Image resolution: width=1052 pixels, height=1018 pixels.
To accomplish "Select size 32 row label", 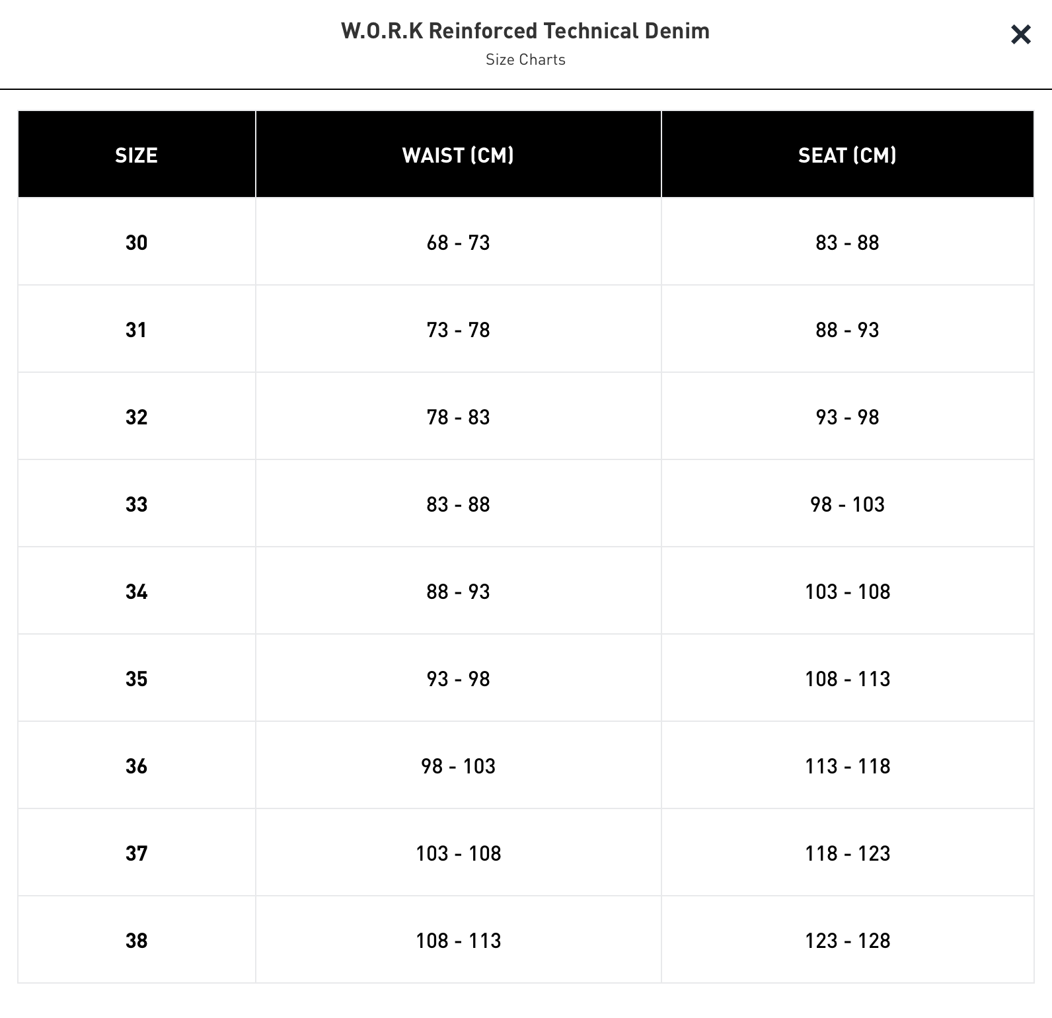I will click(136, 417).
